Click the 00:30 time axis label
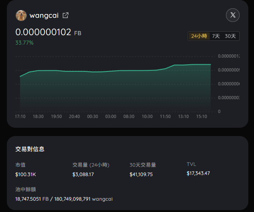The image size is (254, 212). coord(93,116)
